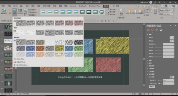Open Fill & Line tab in format pane

pos(148,30)
